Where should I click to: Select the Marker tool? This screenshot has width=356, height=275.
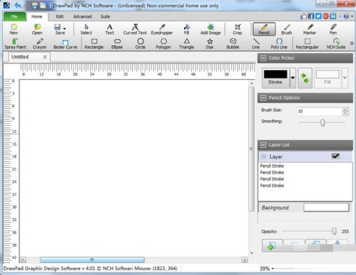[309, 30]
